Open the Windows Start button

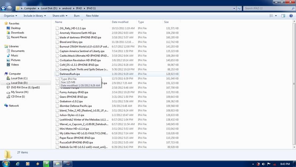[6, 164]
